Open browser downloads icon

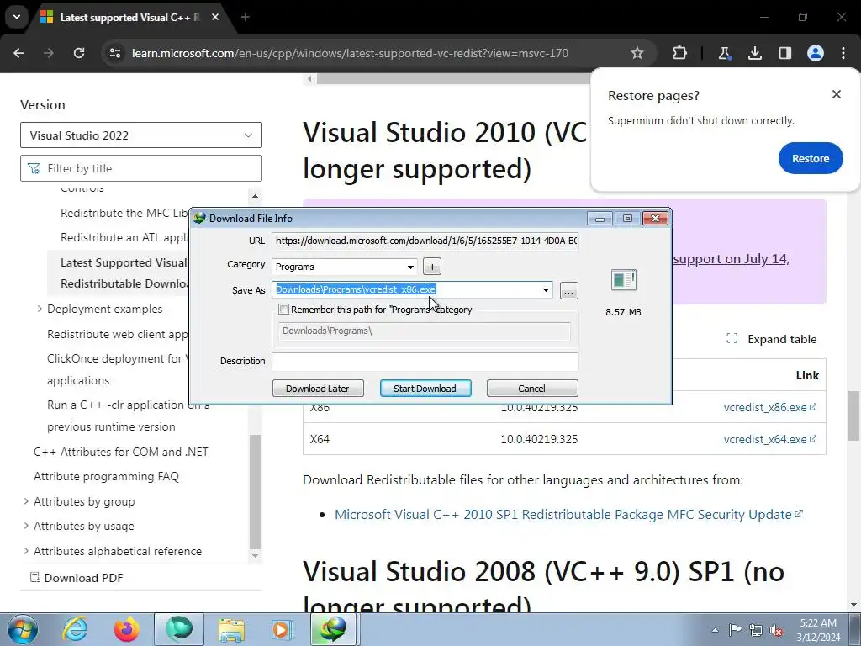755,53
